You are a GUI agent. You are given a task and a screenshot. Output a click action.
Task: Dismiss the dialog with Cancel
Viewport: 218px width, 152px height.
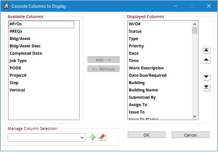click(190, 135)
